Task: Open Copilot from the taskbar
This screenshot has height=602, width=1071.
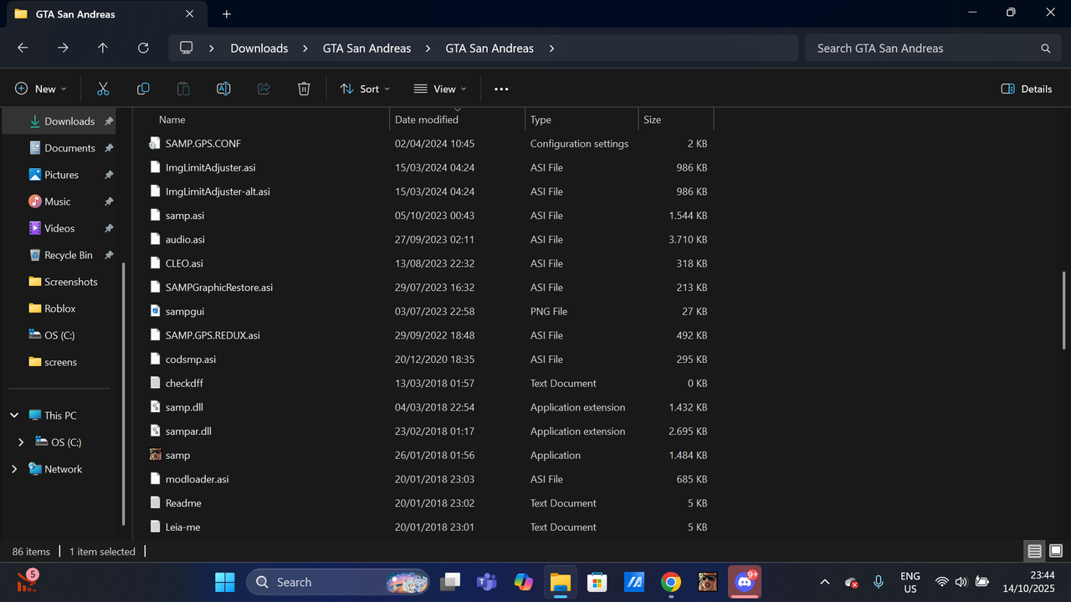Action: (x=524, y=582)
